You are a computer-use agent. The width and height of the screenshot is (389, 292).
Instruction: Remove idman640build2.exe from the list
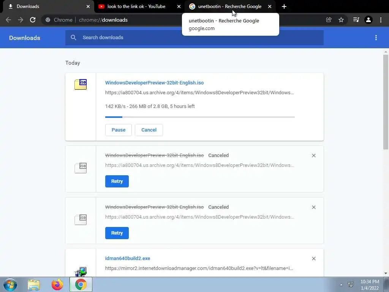pos(313,259)
